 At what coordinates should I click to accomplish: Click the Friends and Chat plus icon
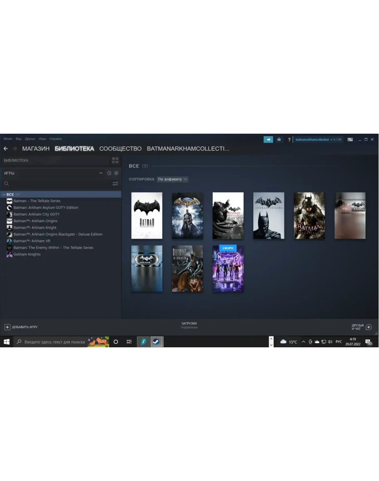point(369,327)
